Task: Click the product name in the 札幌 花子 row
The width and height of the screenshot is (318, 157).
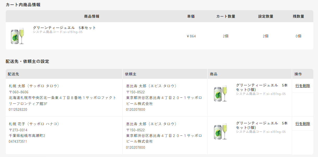Action: coord(262,125)
